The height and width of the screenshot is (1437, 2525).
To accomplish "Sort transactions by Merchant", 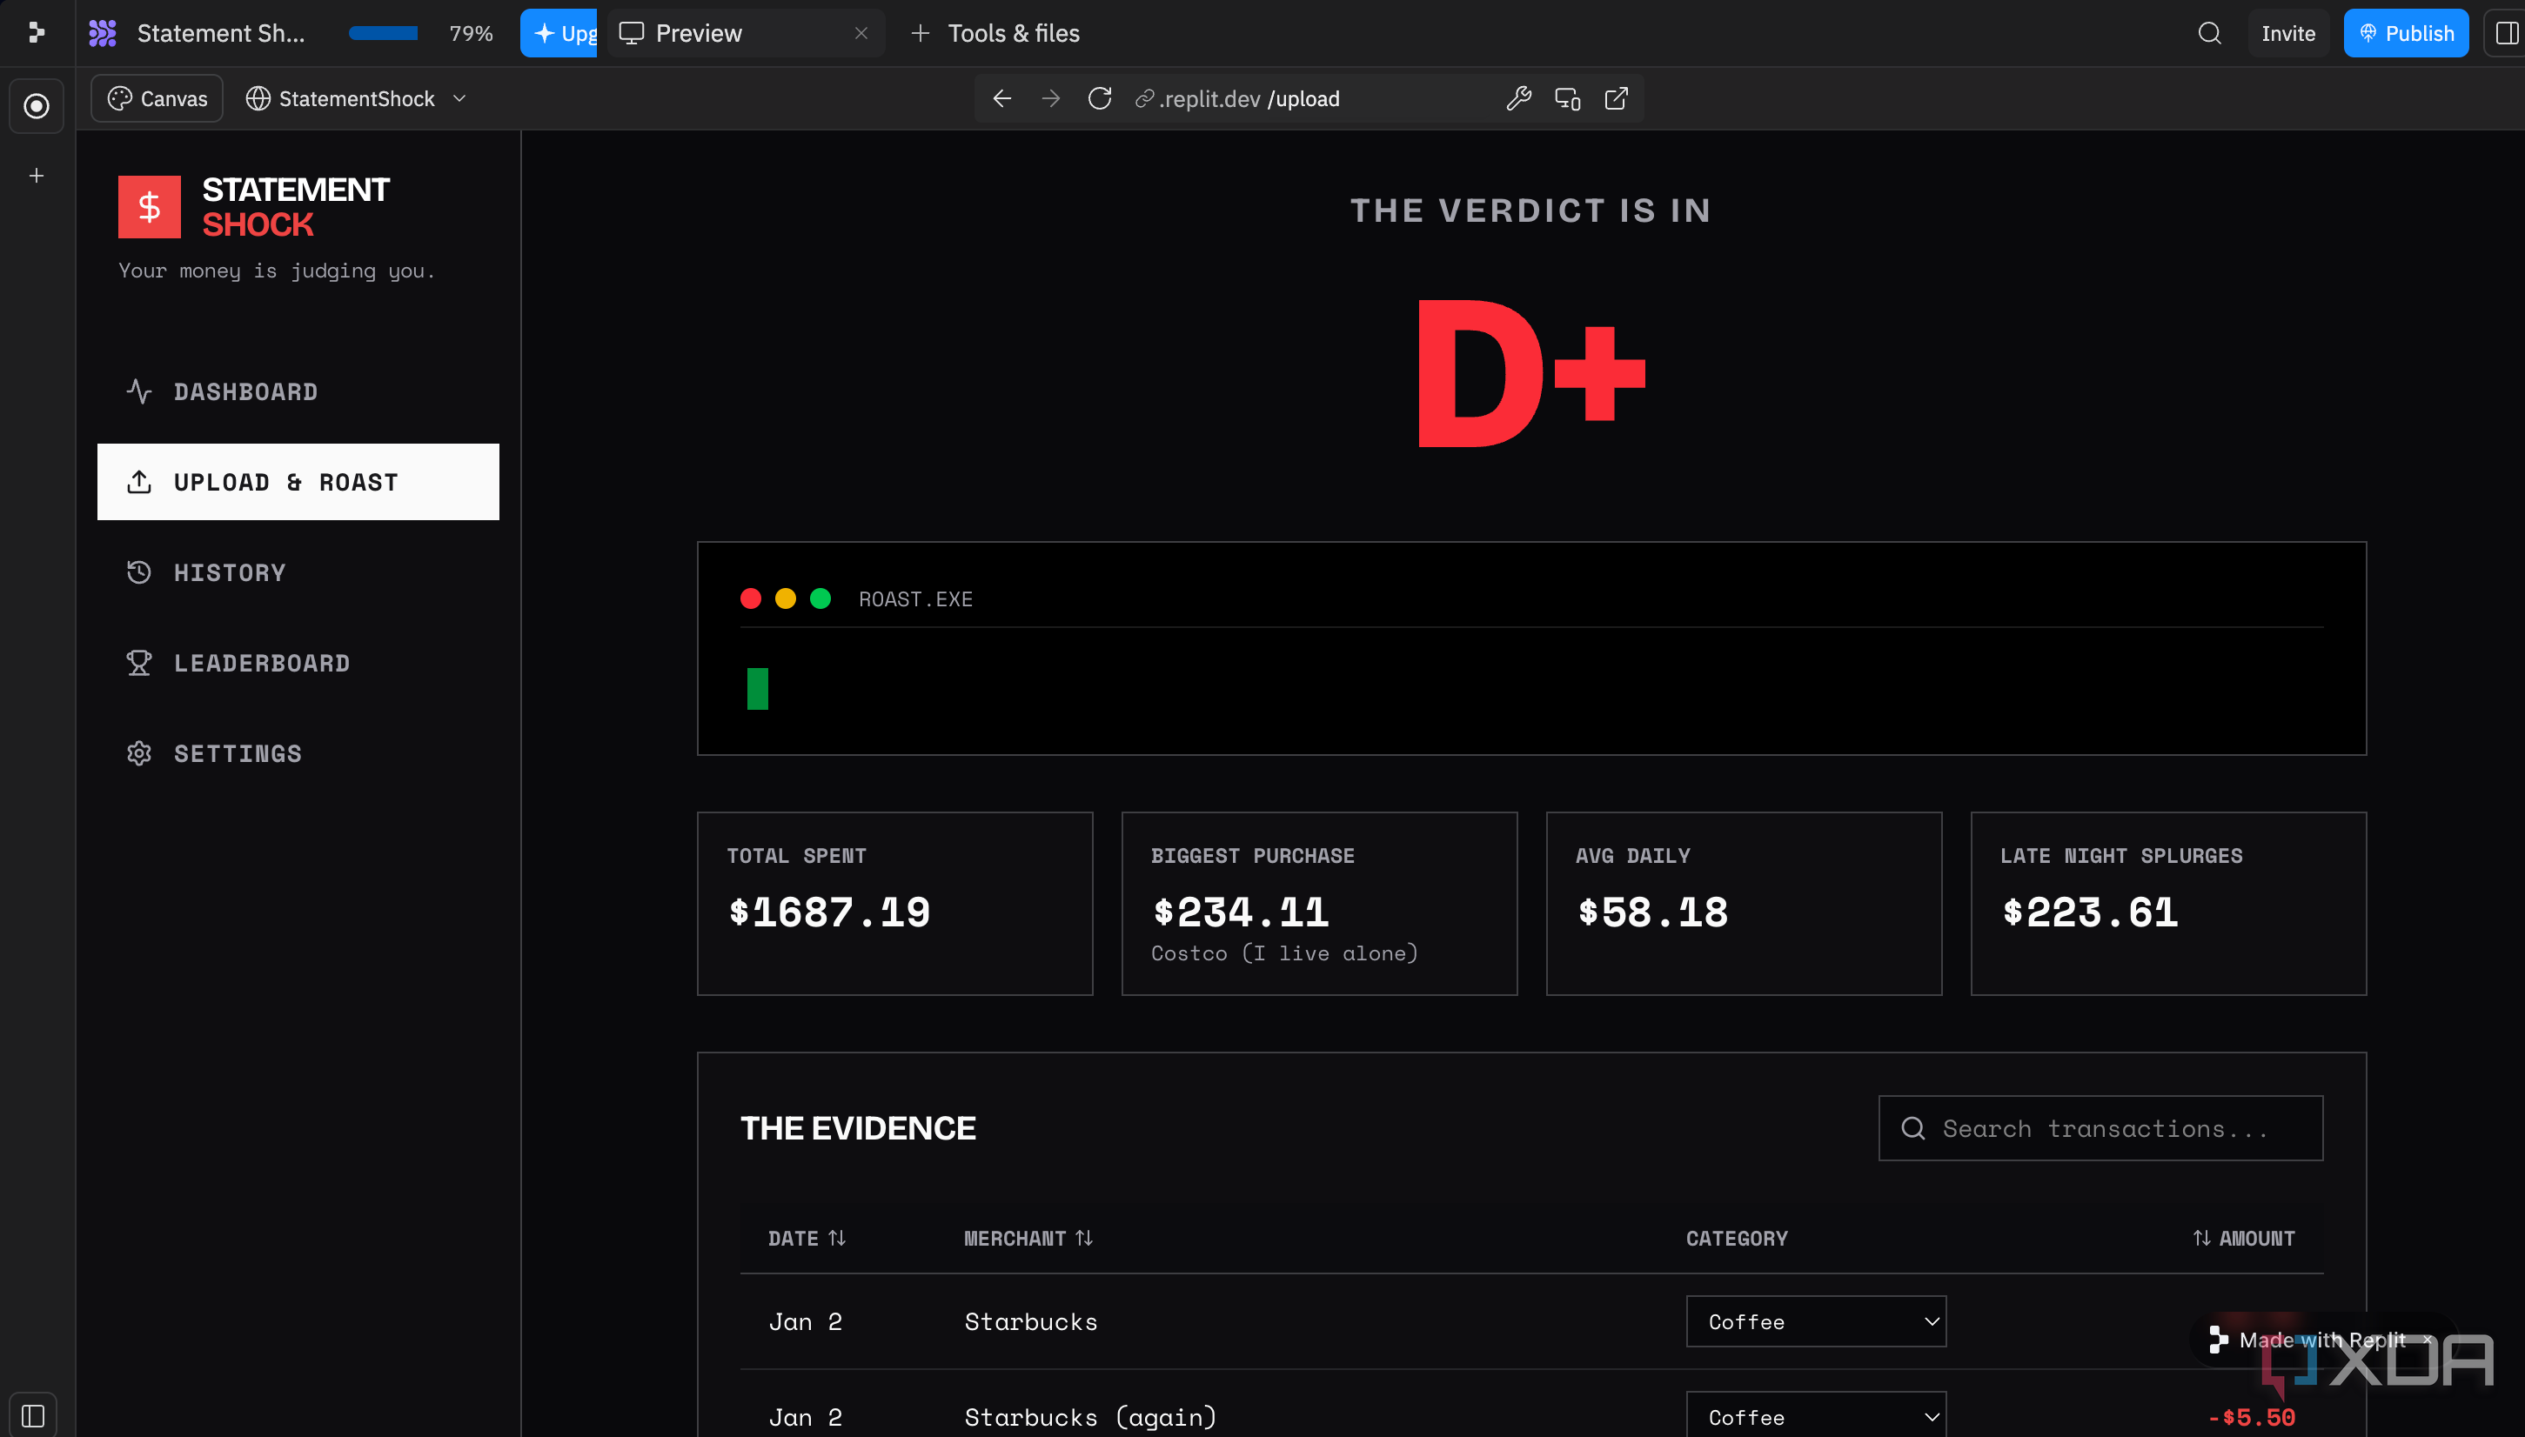I will (x=1028, y=1238).
